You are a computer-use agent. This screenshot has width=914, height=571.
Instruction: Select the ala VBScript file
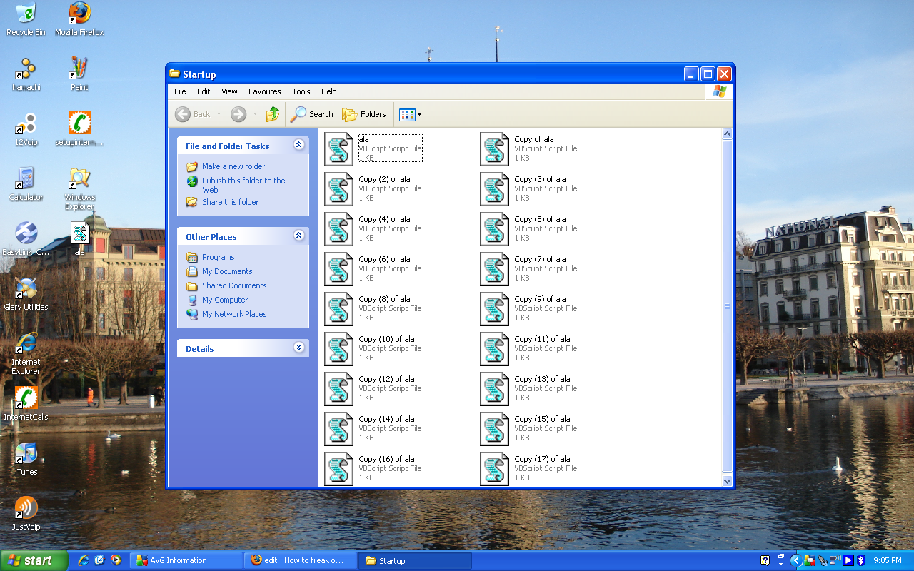tap(373, 148)
